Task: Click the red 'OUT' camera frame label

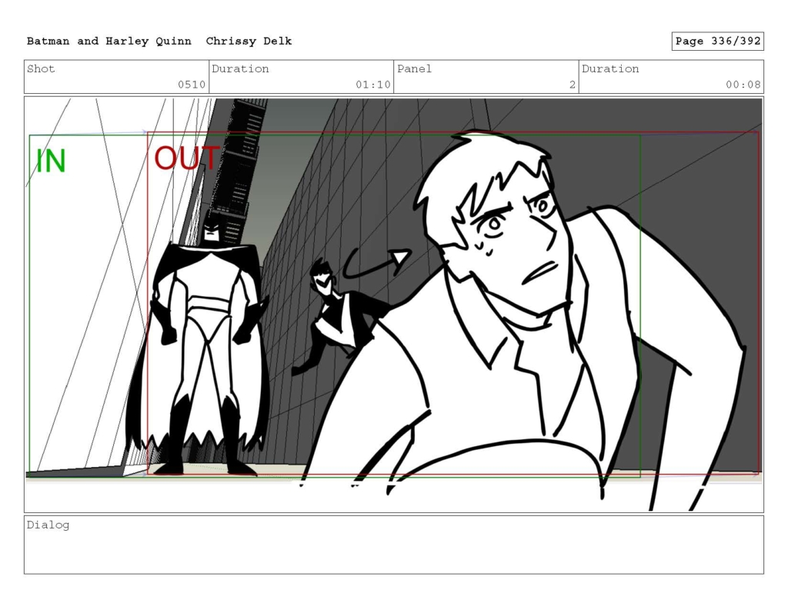Action: pos(186,158)
